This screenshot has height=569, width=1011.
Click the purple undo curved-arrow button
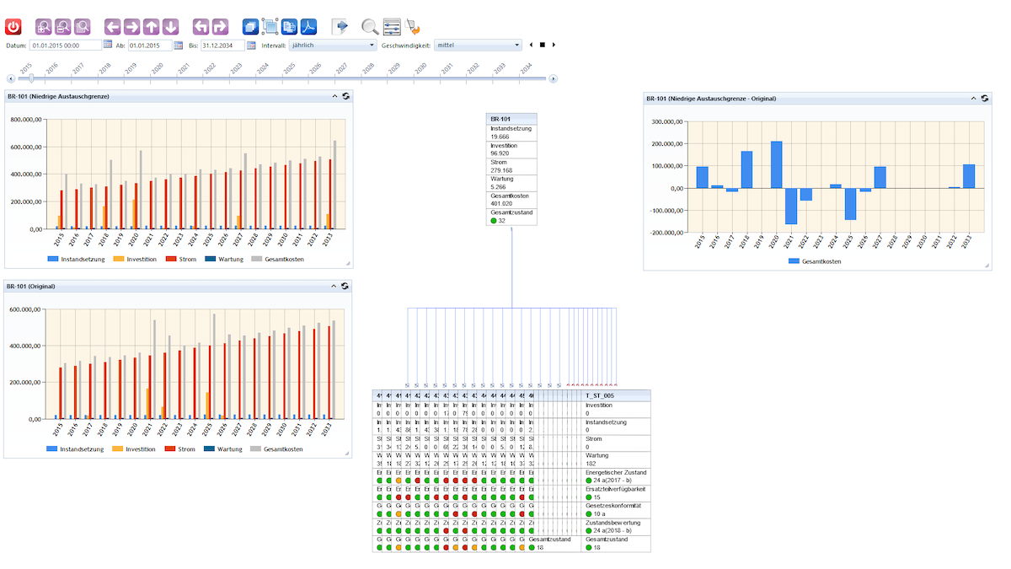tap(201, 26)
